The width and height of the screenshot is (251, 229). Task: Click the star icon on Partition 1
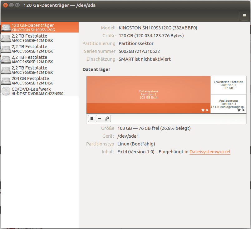(x=203, y=110)
